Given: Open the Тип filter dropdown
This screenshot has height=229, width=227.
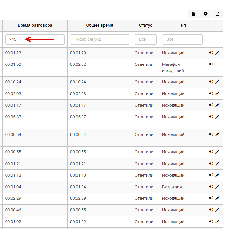Looking at the screenshot, I should (182, 39).
